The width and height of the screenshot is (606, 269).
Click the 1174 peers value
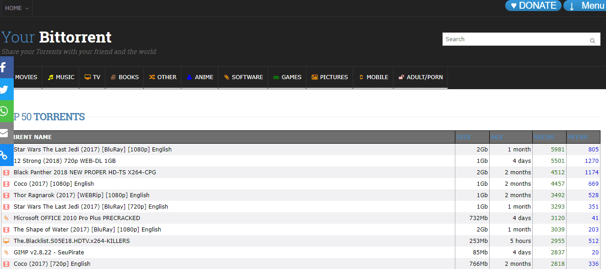[x=592, y=172]
